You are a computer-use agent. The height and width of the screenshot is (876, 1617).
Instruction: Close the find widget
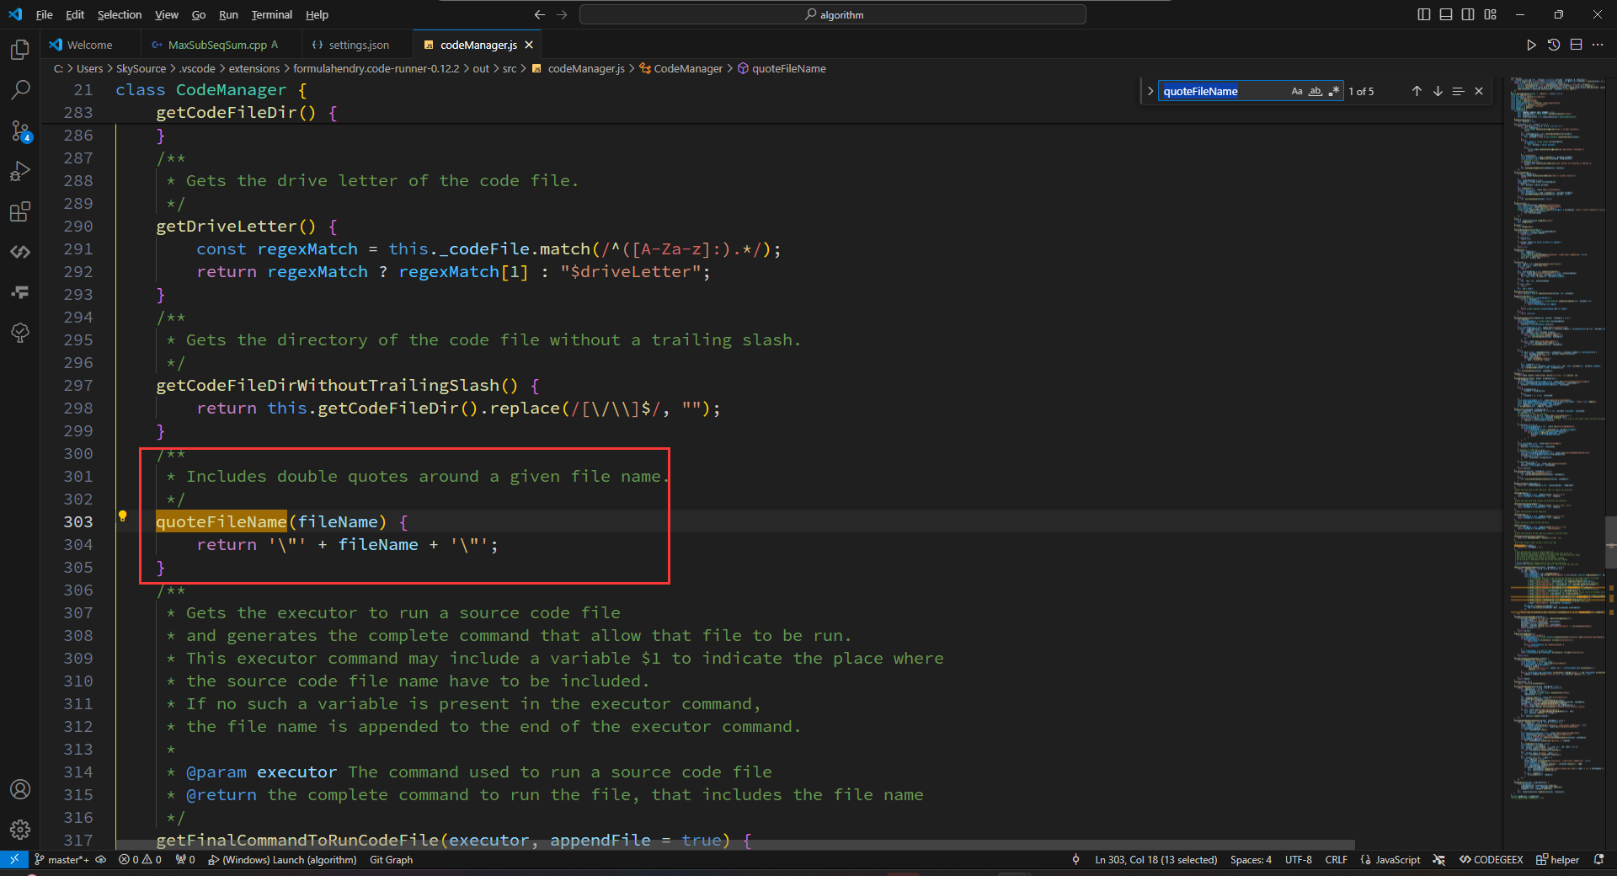point(1479,91)
